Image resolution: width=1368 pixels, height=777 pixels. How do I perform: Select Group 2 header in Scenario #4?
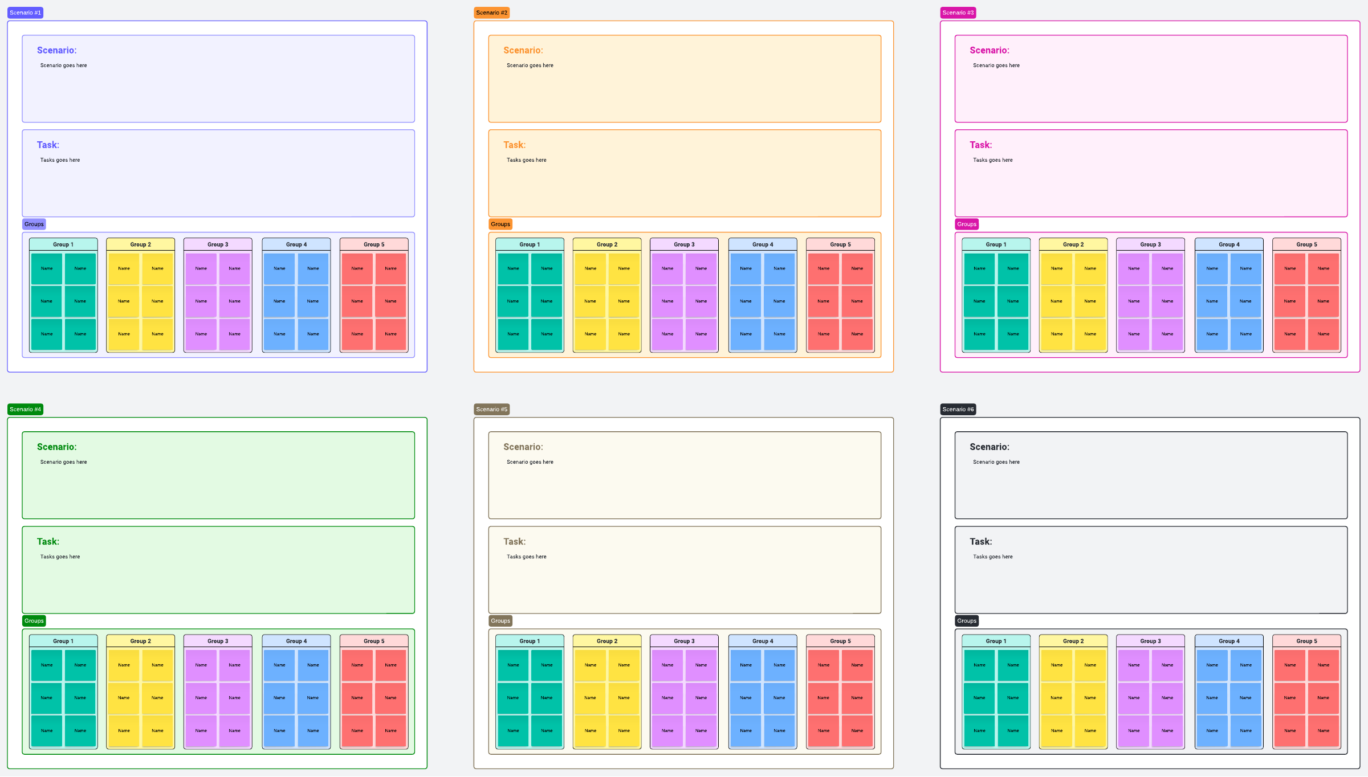tap(140, 641)
